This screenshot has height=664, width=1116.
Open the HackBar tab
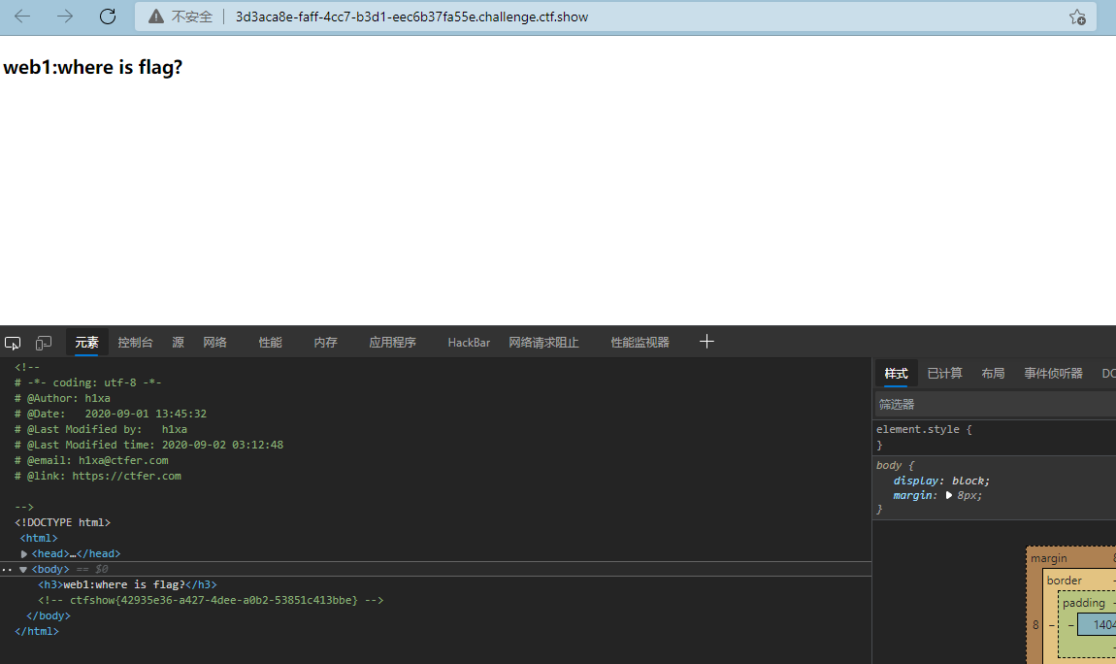(x=469, y=343)
